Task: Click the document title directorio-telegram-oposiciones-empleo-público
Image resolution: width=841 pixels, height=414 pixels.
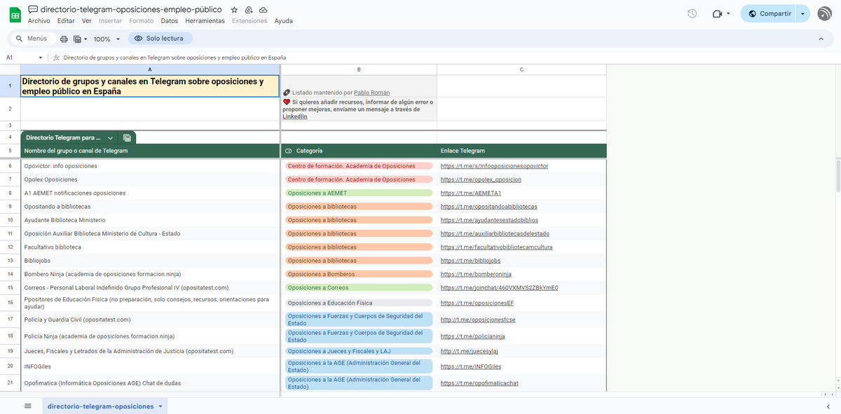Action: [x=131, y=10]
